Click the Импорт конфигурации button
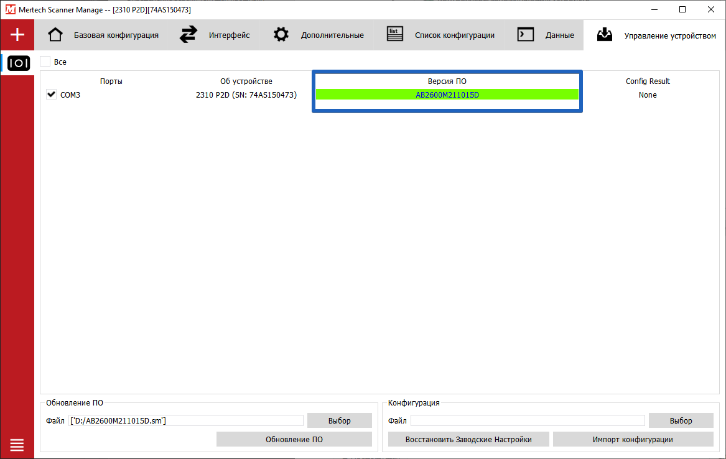This screenshot has width=726, height=459. 633,439
